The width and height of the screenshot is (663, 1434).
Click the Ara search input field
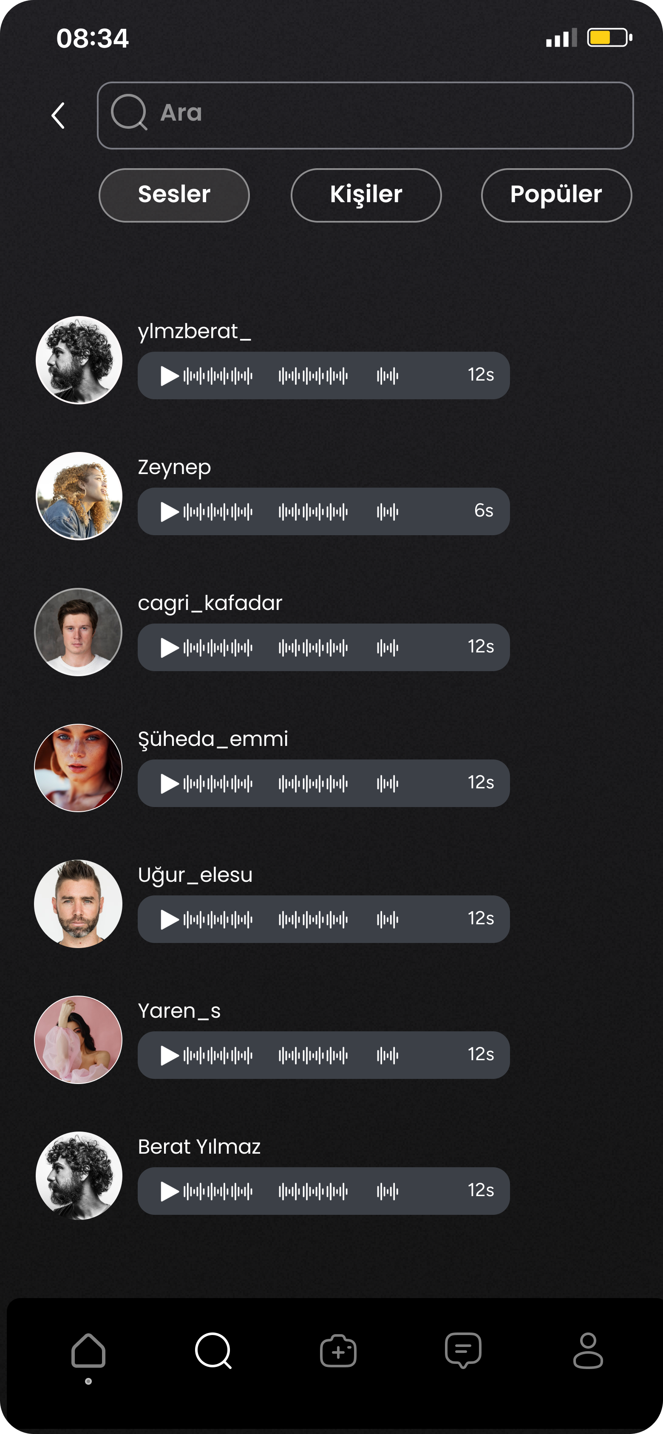[x=365, y=115]
